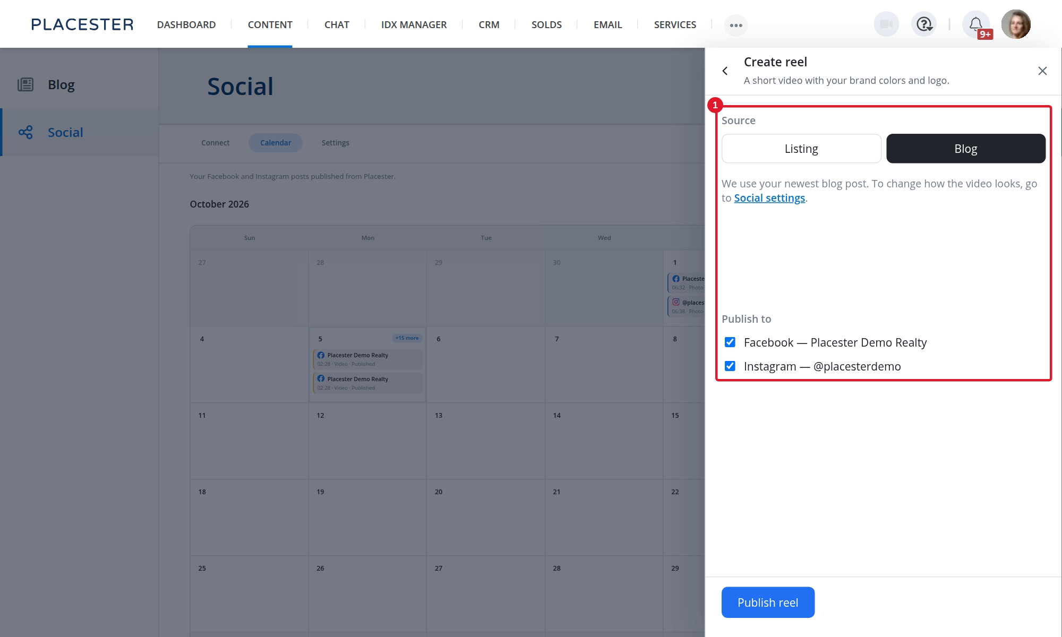
Task: Toggle Facebook — Placester Demo Realty checkbox
Action: coord(730,342)
